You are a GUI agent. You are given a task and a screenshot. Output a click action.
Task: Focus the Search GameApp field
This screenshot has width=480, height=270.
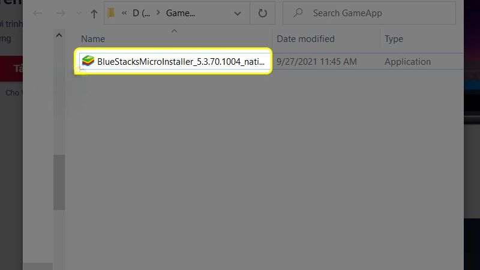[369, 13]
